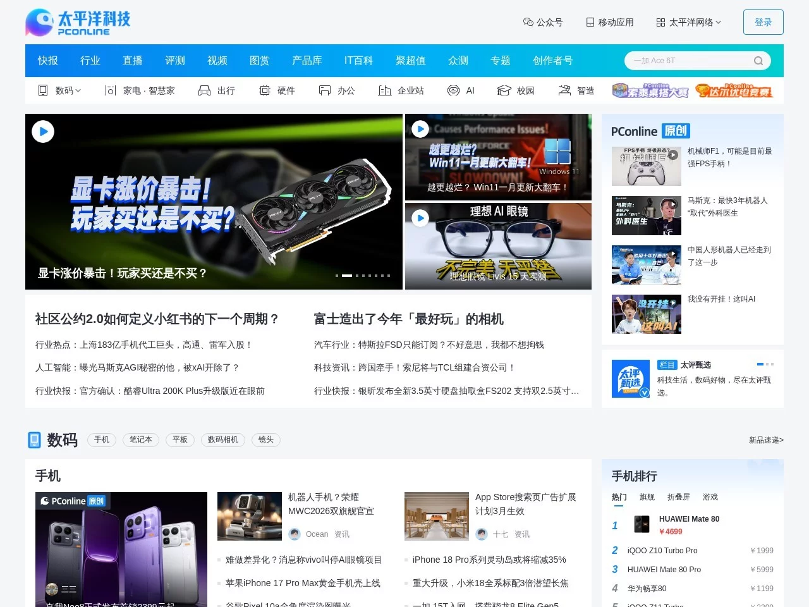Switch to the 折叠屏 ranking tab
The height and width of the screenshot is (607, 809).
[679, 497]
